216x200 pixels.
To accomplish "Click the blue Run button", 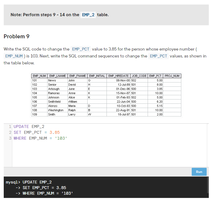I will (199, 172).
